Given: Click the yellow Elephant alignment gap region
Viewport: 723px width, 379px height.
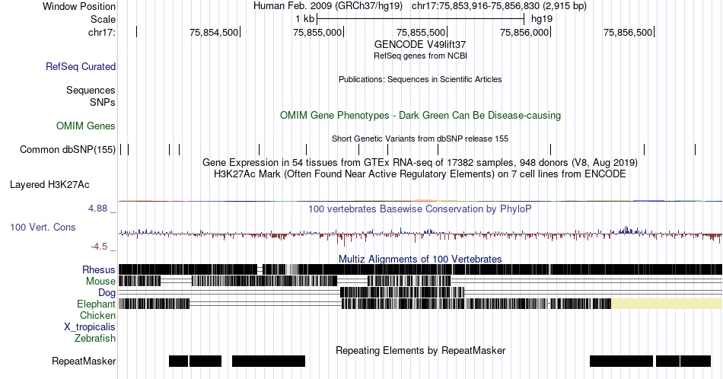Looking at the screenshot, I should point(666,304).
